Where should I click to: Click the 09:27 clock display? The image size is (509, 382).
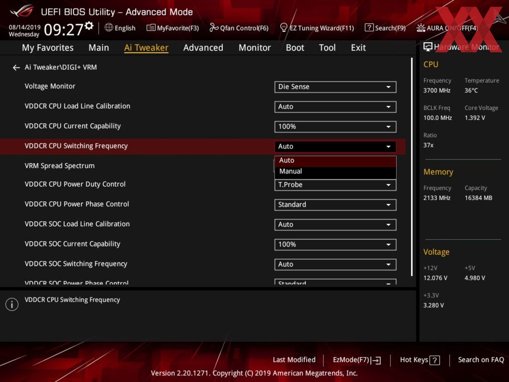click(x=63, y=30)
